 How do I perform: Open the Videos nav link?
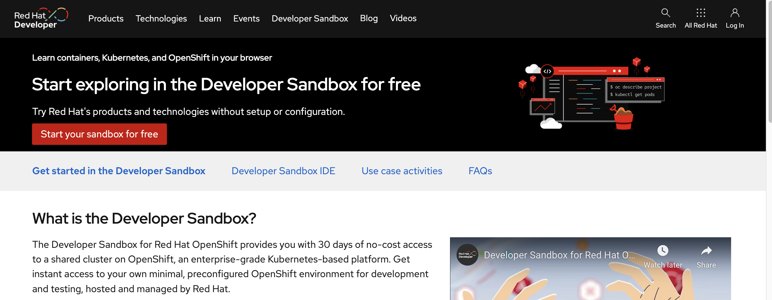pos(403,18)
